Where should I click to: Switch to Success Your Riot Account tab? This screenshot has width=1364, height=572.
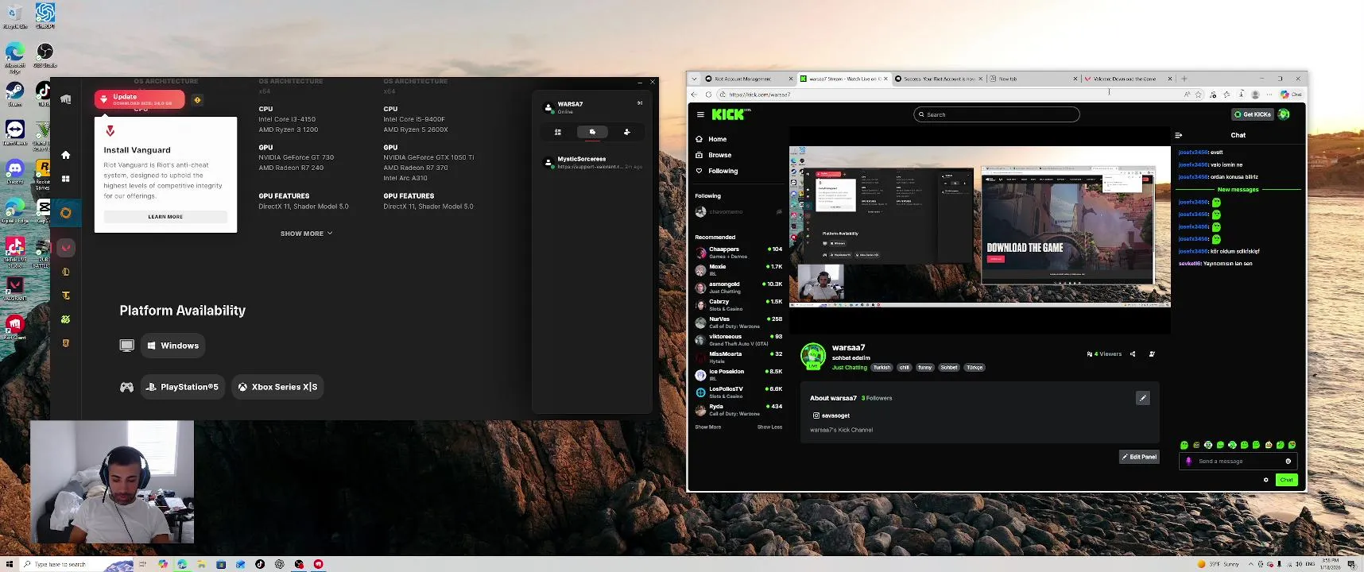pyautogui.click(x=938, y=79)
